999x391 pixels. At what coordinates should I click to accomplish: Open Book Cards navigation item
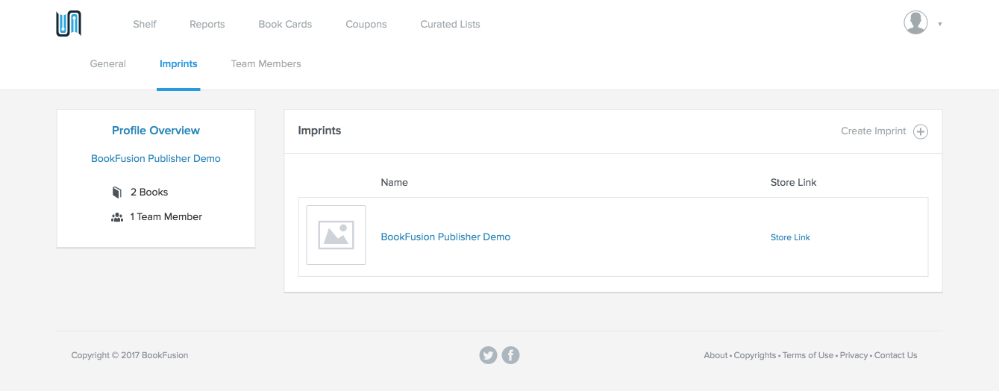click(285, 24)
